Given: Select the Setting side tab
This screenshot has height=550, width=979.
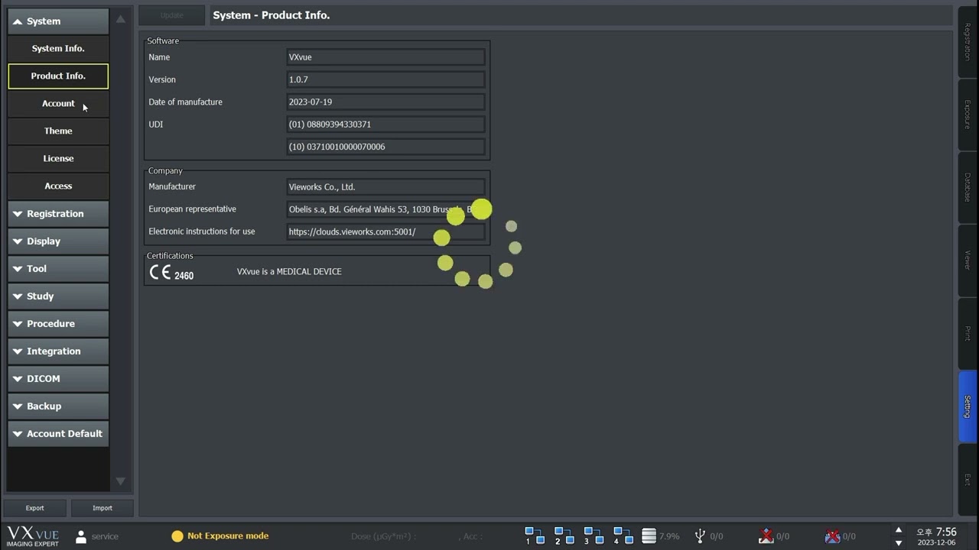Looking at the screenshot, I should tap(968, 406).
